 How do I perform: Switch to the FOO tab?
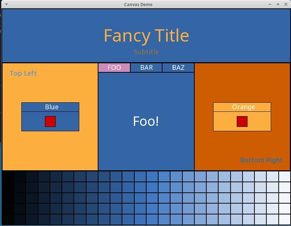[x=114, y=68]
